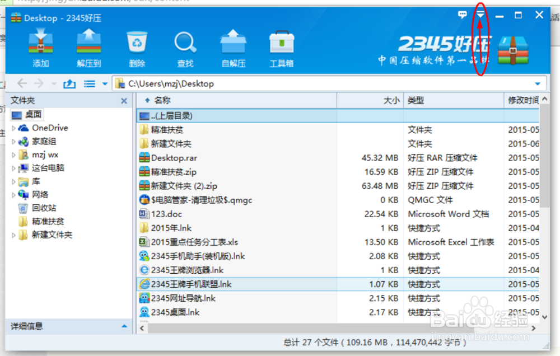
Task: Open the address bar dropdown arrow
Action: tap(538, 84)
